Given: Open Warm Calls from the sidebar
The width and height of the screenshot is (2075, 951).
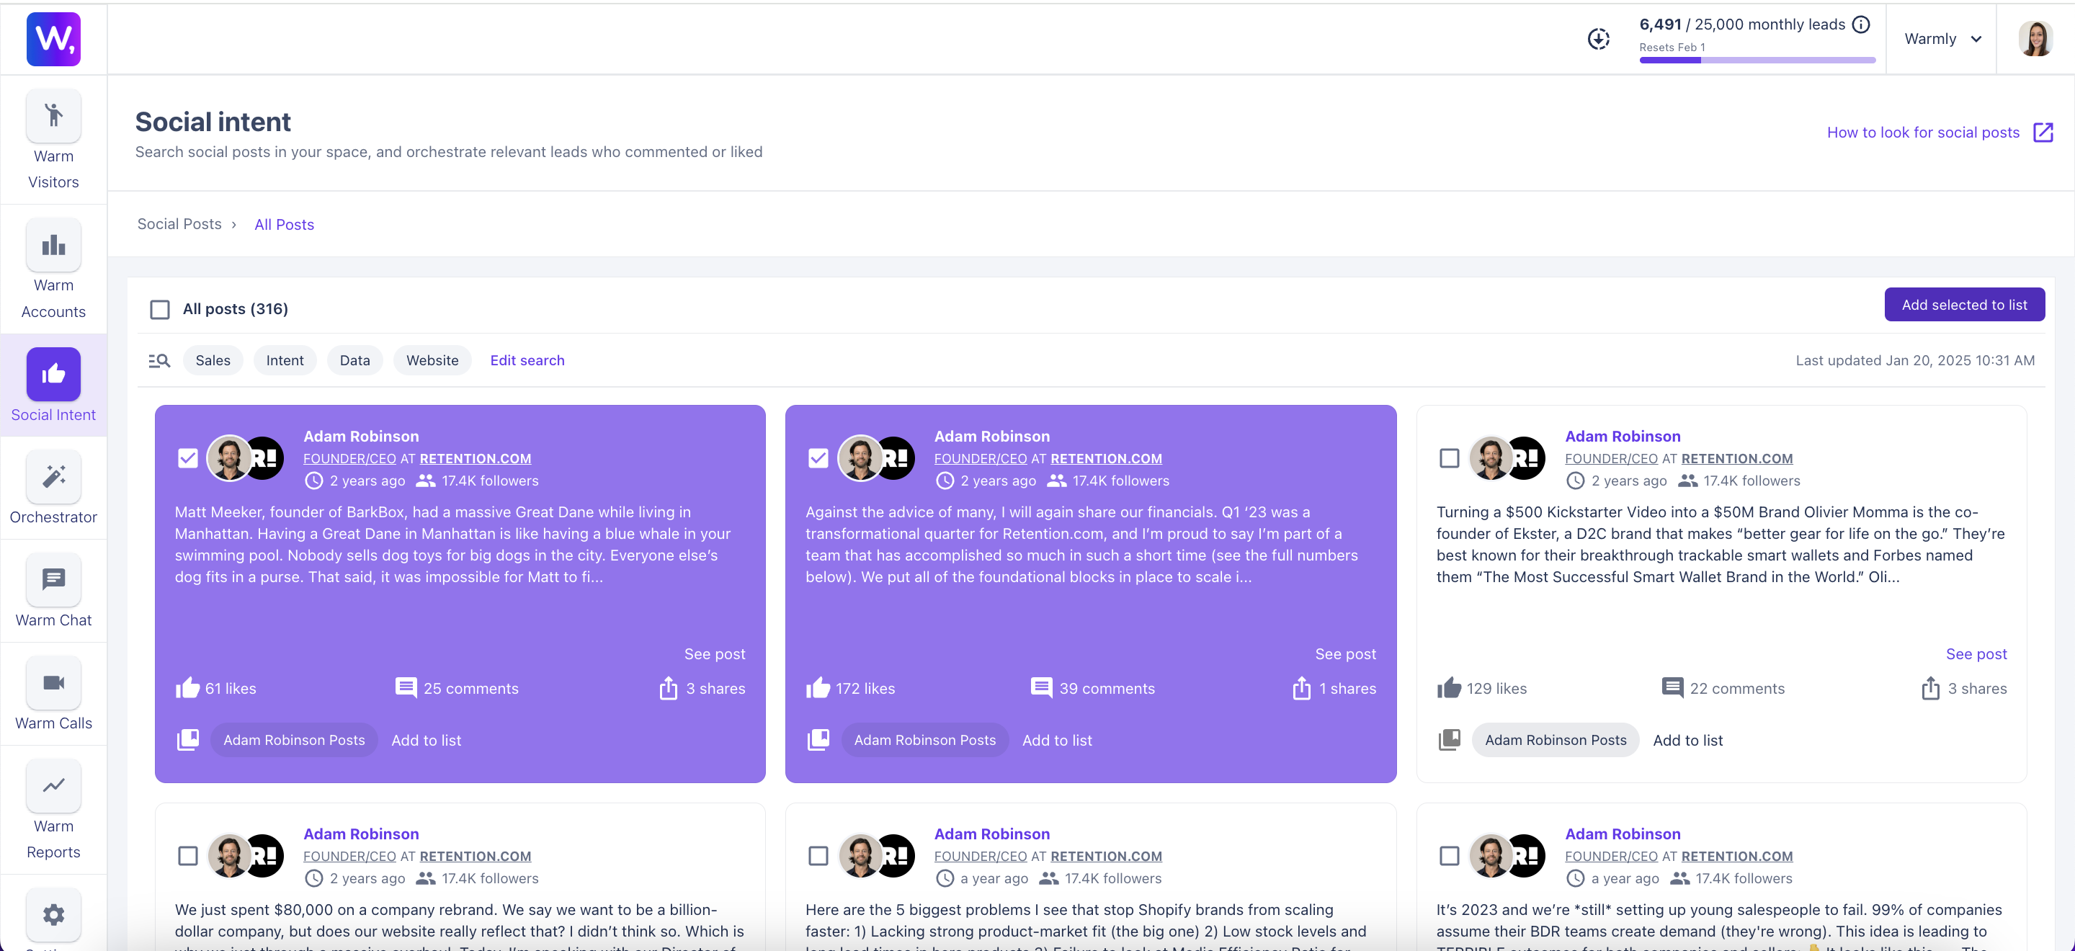Looking at the screenshot, I should tap(53, 694).
